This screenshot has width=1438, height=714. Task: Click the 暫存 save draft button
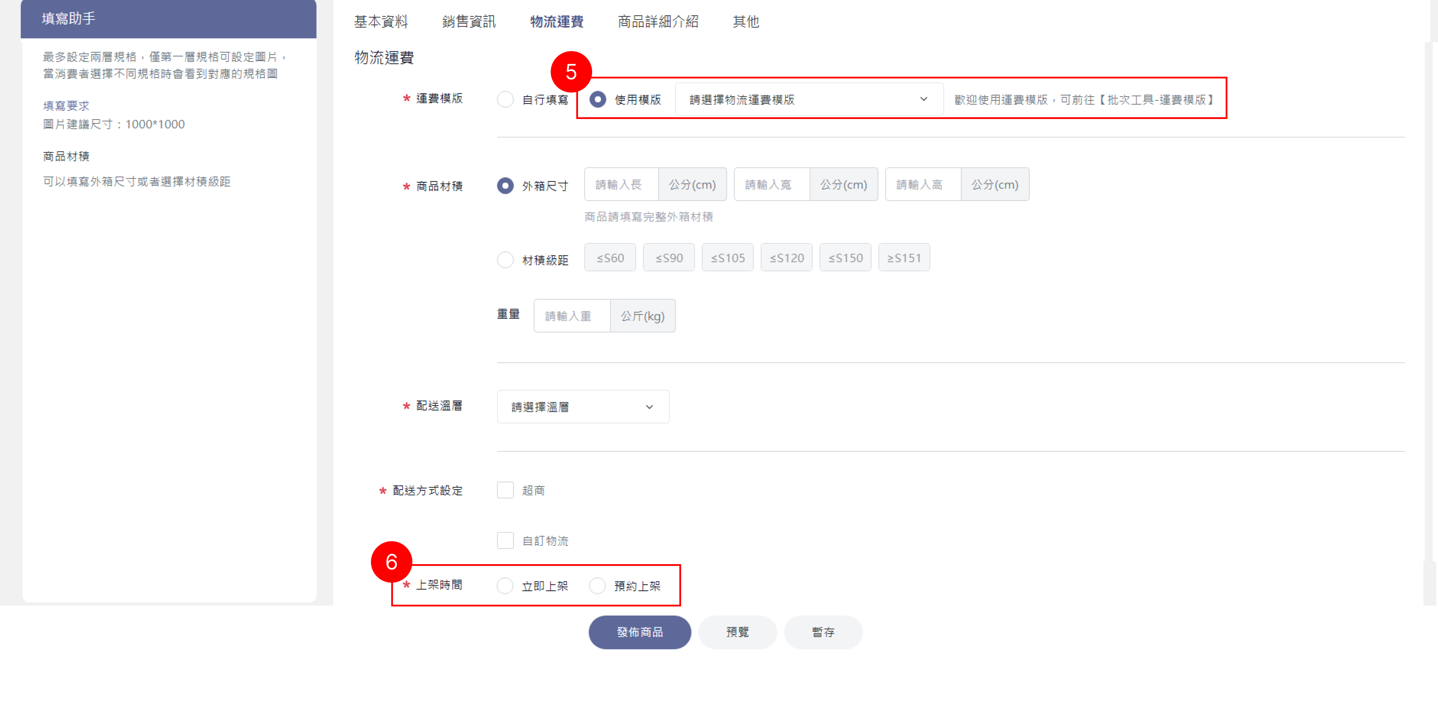pos(823,633)
